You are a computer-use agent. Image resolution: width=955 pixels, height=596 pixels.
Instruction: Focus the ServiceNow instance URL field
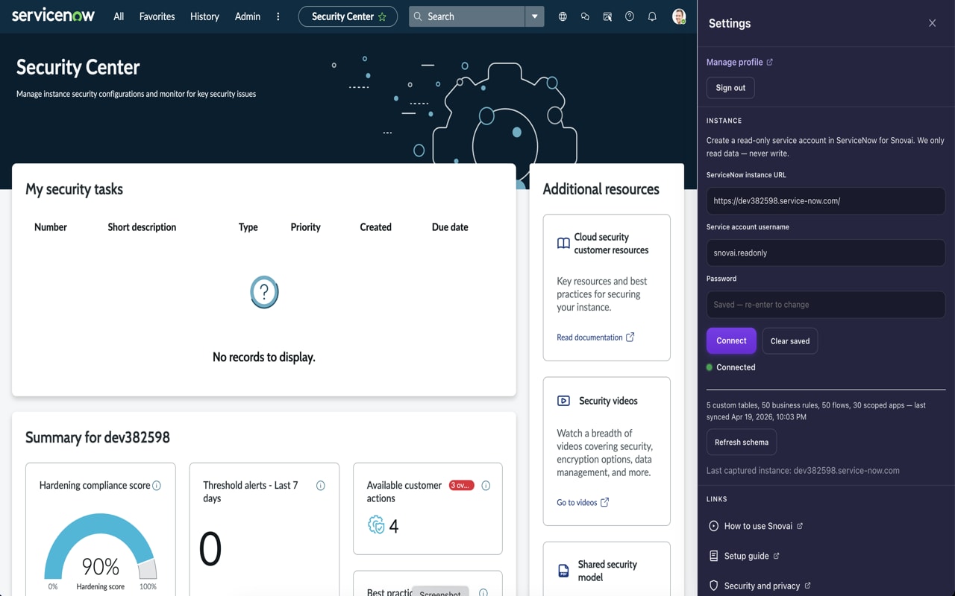pos(826,200)
